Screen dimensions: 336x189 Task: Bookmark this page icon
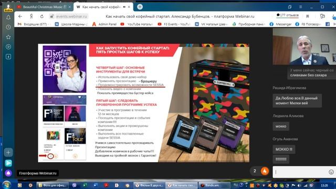coord(308,16)
